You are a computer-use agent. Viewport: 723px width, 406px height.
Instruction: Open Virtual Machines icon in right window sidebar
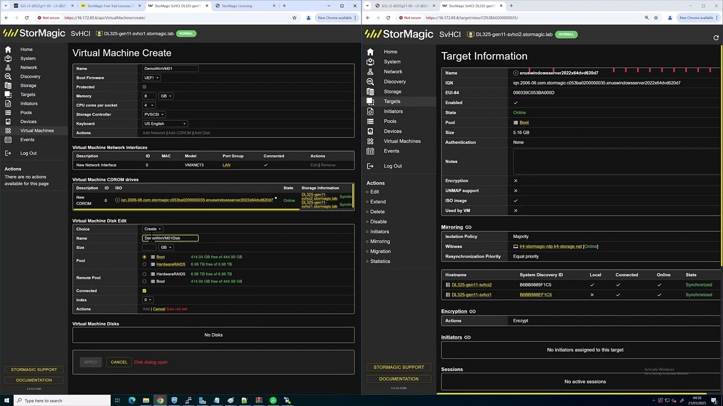(370, 141)
